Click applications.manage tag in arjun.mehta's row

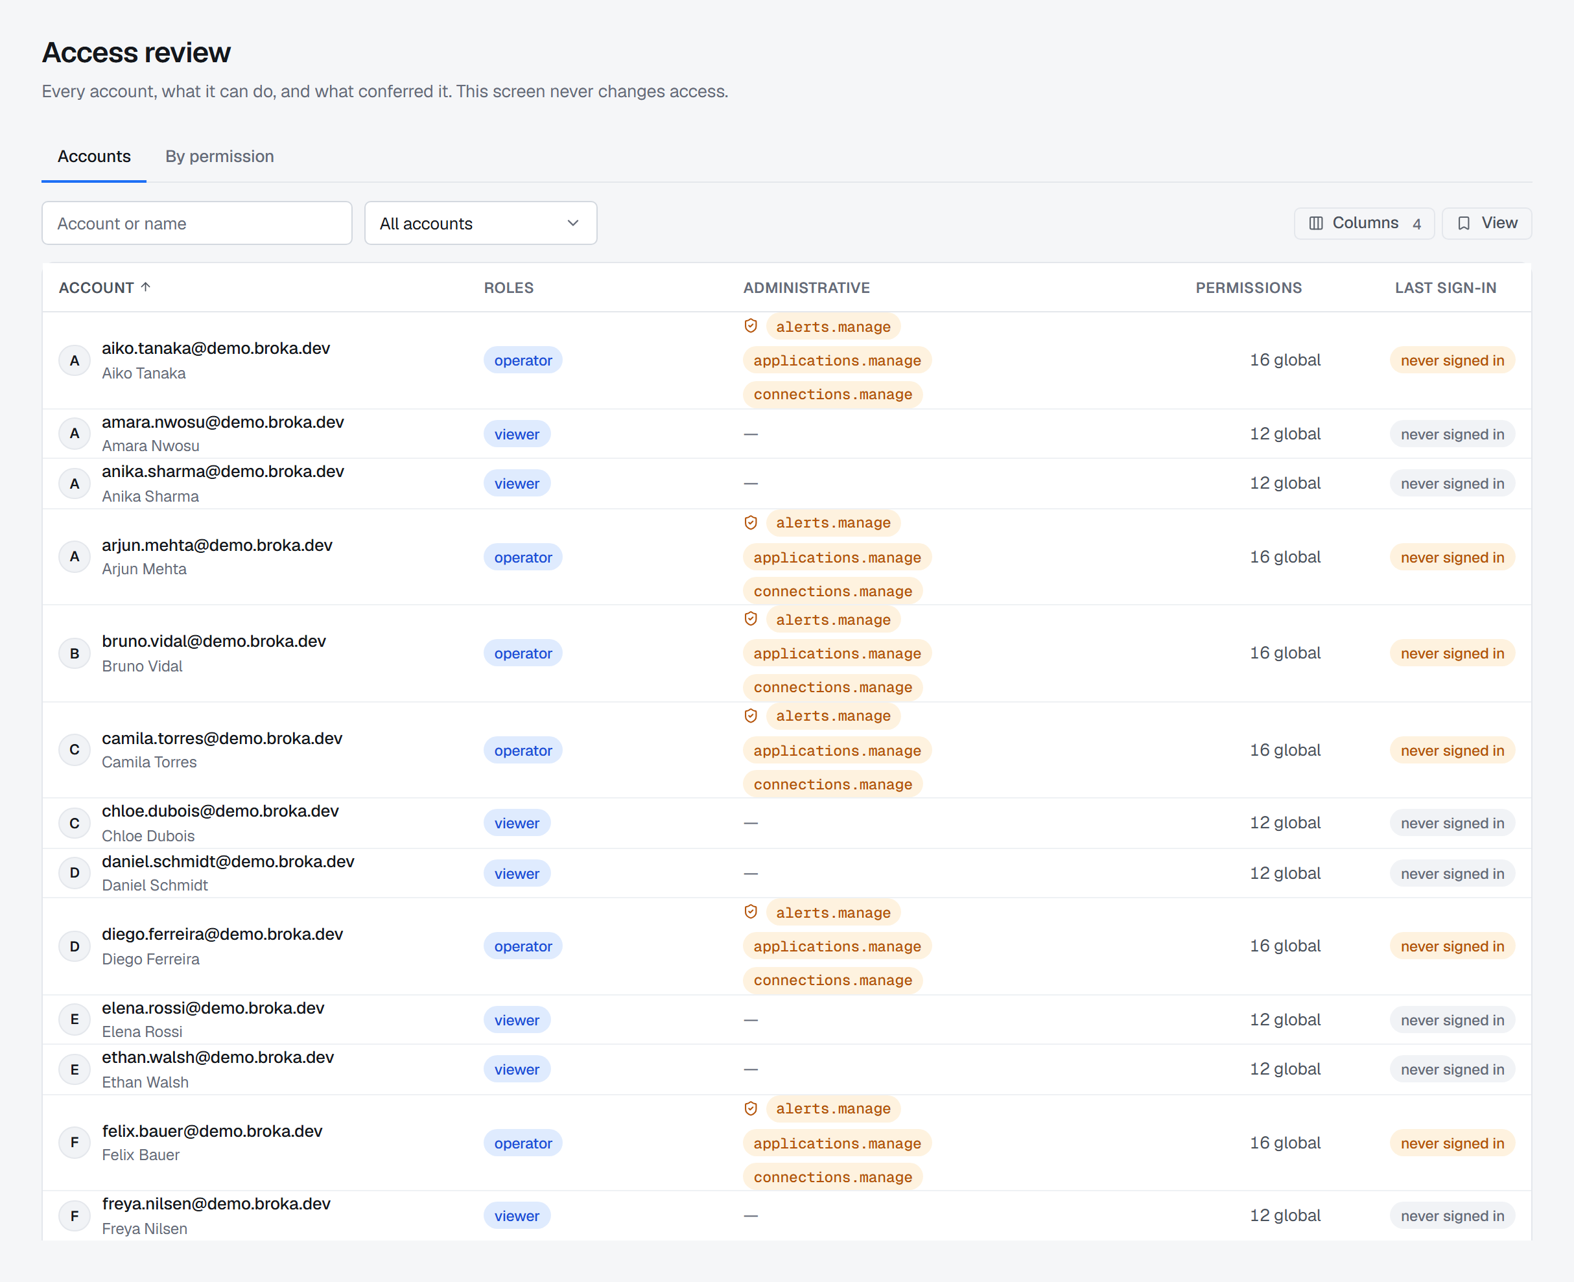point(837,557)
